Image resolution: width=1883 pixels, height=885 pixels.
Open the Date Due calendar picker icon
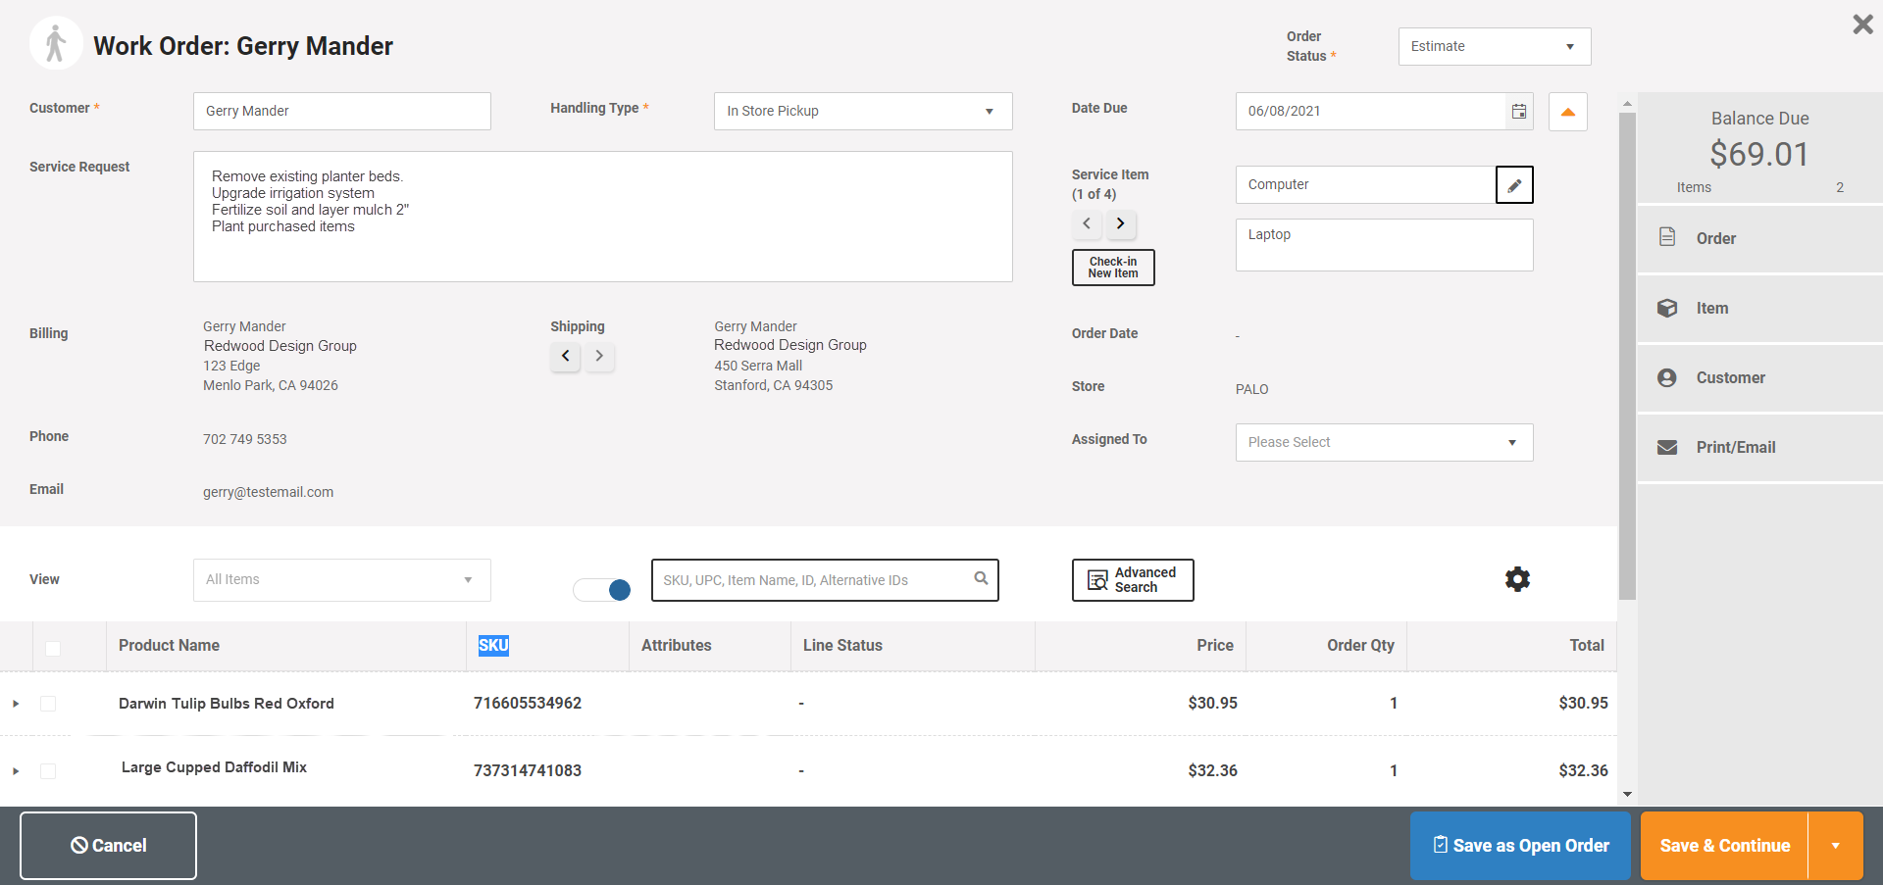[x=1519, y=112]
